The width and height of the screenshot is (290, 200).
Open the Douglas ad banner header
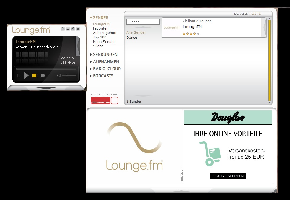pyautogui.click(x=228, y=118)
